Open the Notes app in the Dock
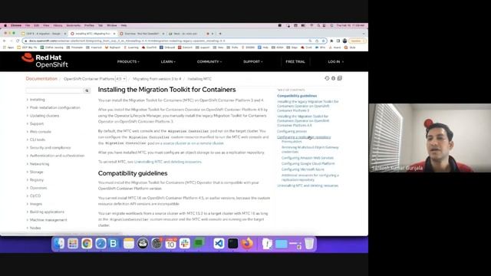491x276 pixels. (x=128, y=244)
